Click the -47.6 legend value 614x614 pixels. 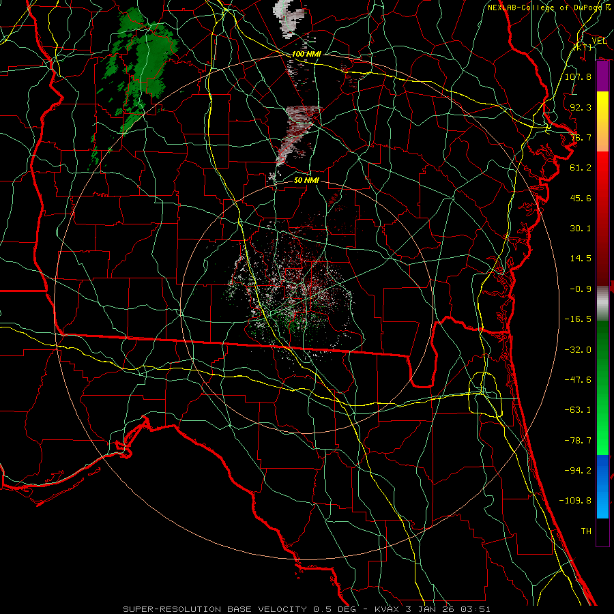tap(578, 380)
